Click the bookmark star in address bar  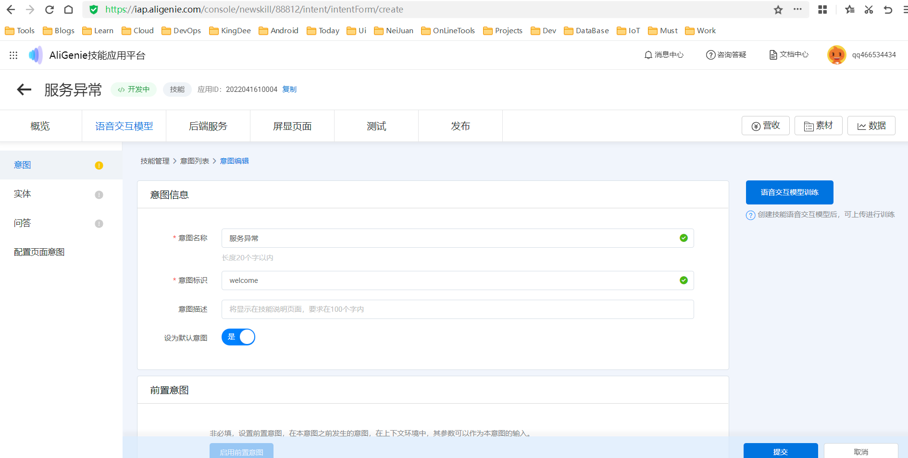point(778,9)
